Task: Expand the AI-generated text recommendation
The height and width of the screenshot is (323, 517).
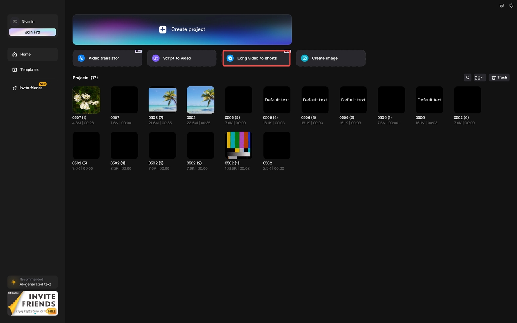Action: click(x=32, y=281)
